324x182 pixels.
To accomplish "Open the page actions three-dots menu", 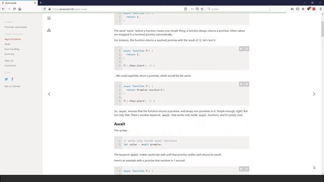I will click(x=192, y=9).
